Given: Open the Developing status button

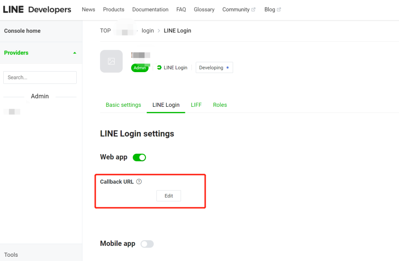Looking at the screenshot, I should coord(214,67).
